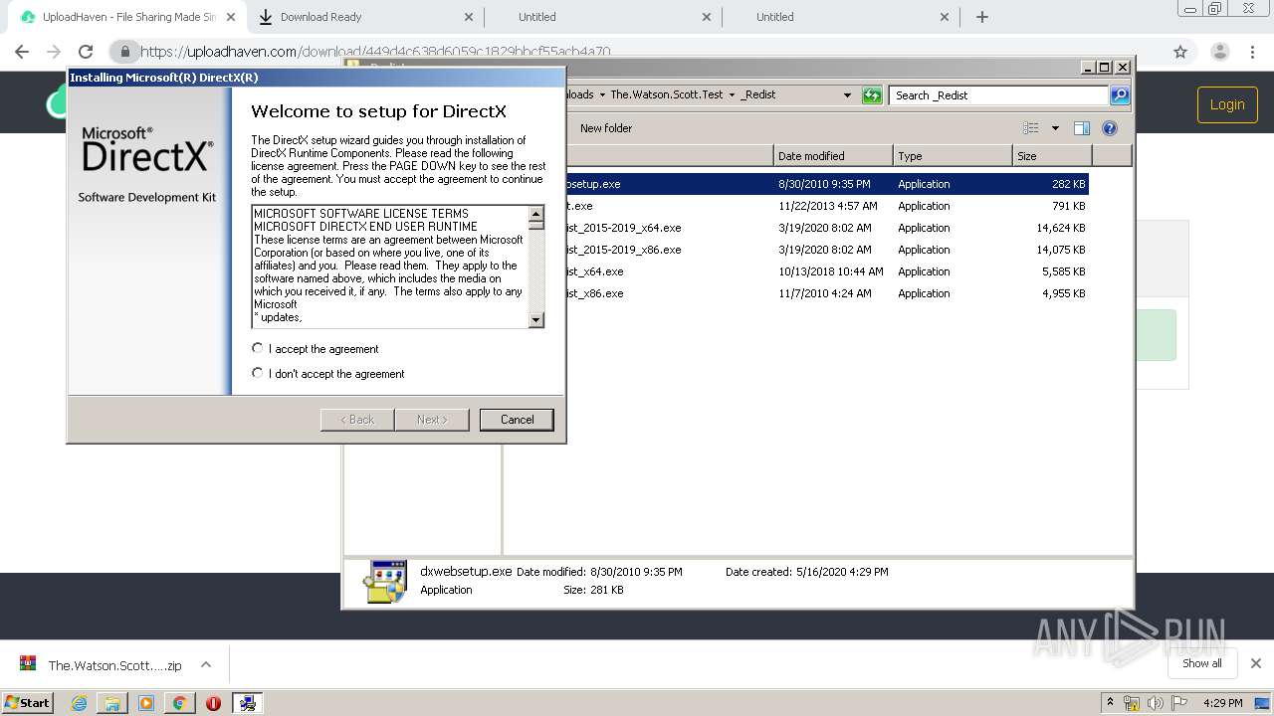Sort files by Date modified column
The image size is (1274, 716).
coord(833,156)
